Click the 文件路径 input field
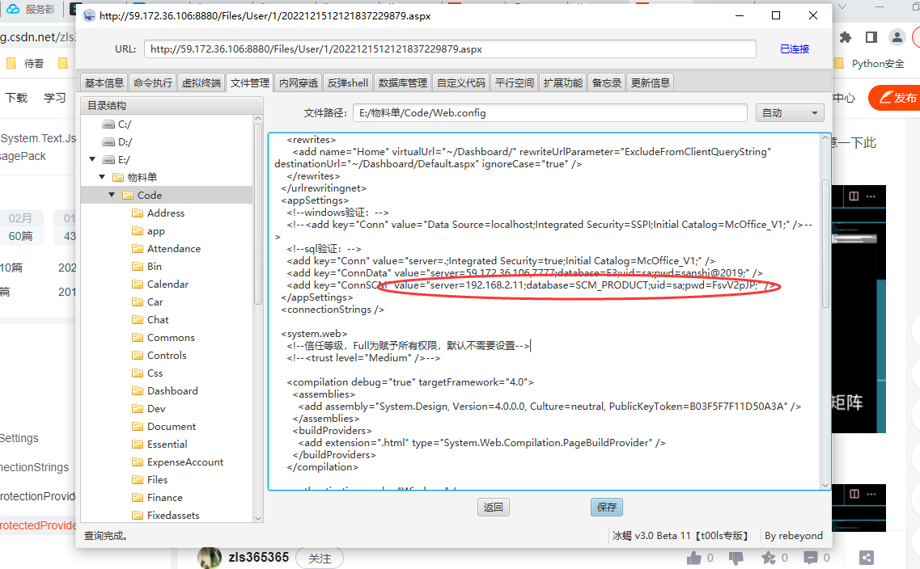 point(549,113)
